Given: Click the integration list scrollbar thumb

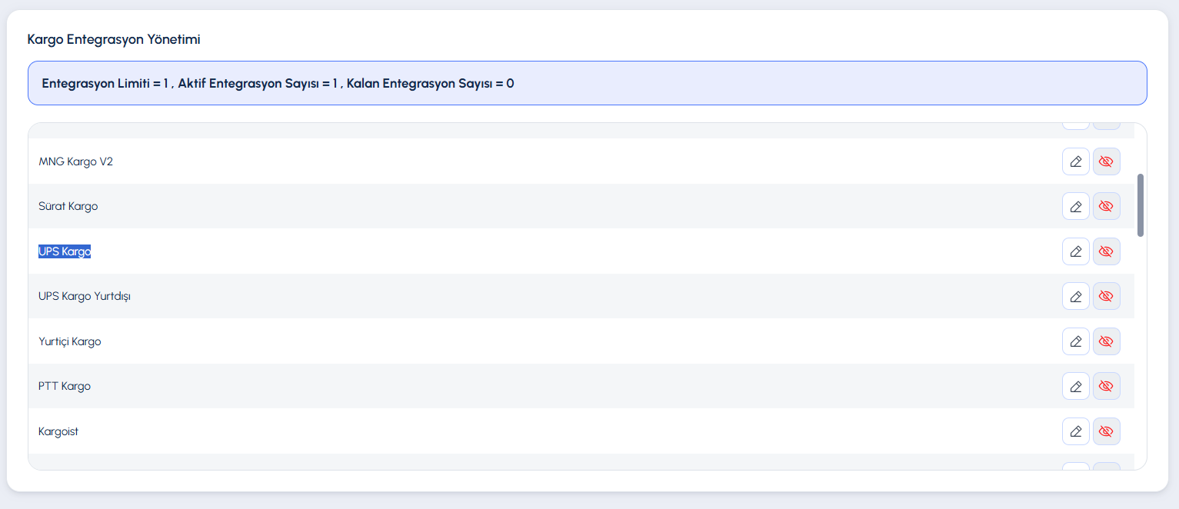Looking at the screenshot, I should click(1141, 205).
